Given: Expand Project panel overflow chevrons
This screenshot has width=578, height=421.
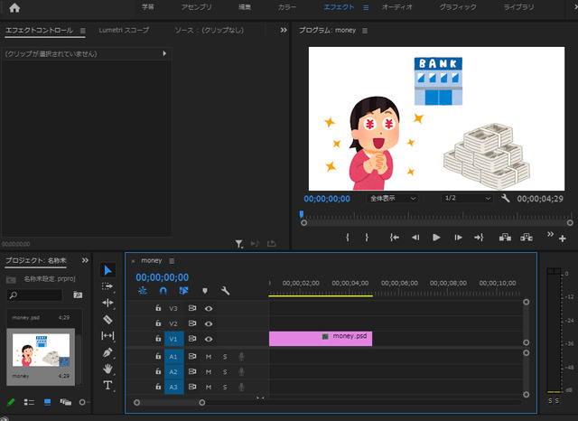Looking at the screenshot, I should [85, 260].
